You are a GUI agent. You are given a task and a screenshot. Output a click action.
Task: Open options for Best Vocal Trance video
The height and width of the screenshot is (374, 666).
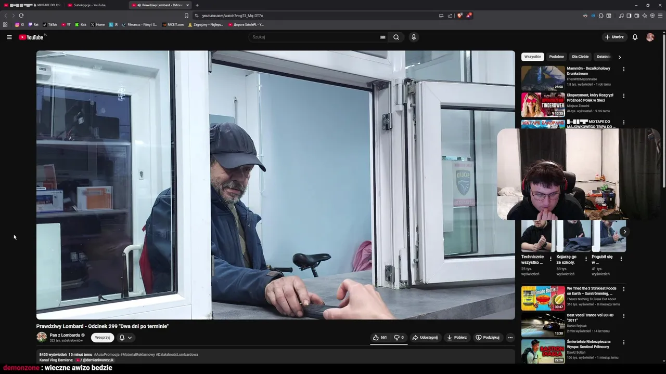pyautogui.click(x=623, y=315)
